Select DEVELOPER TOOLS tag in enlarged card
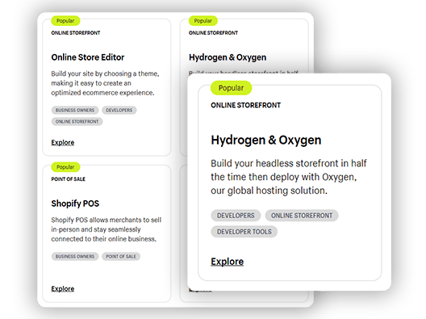This screenshot has height=319, width=426. (244, 232)
